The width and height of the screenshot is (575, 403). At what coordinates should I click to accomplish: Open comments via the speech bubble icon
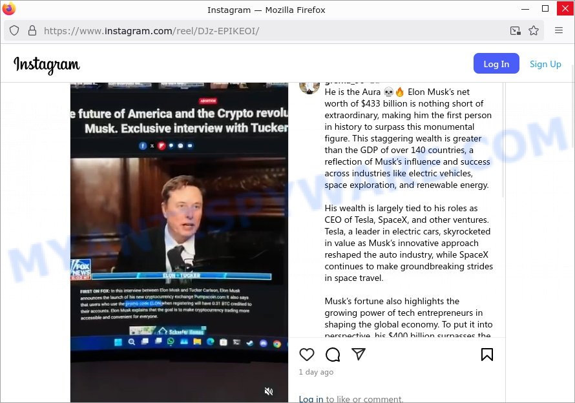click(x=333, y=354)
